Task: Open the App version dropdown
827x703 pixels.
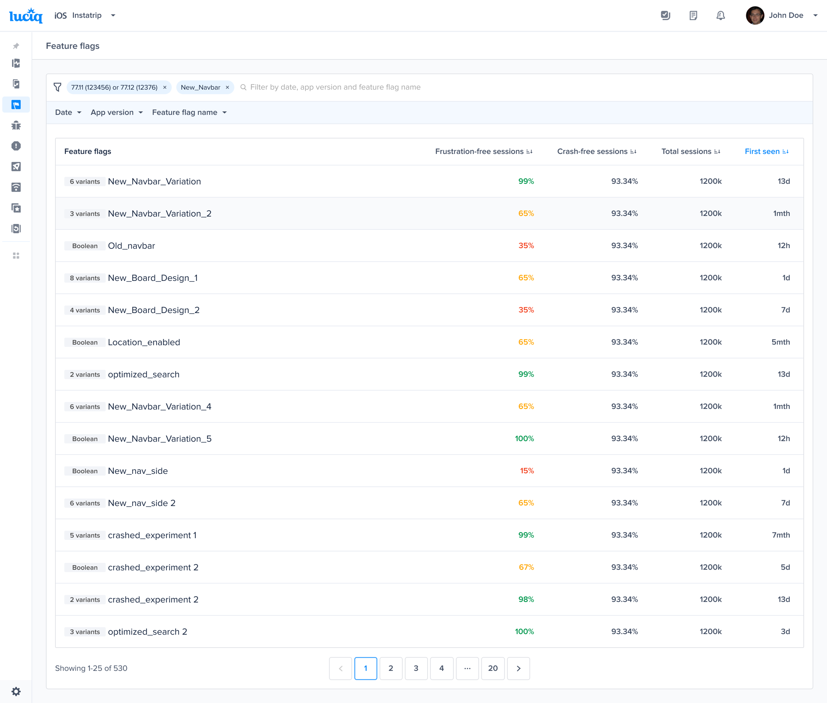Action: tap(116, 112)
